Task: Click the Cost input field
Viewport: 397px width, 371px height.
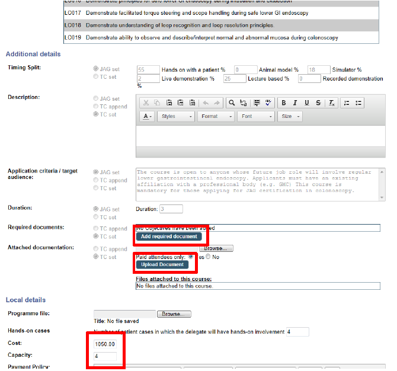Action: coord(105,344)
